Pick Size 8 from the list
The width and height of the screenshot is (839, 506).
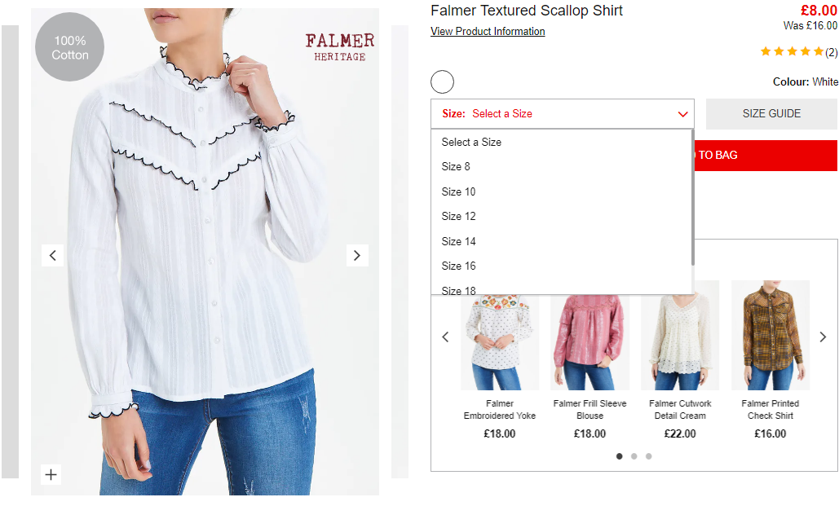(x=562, y=166)
